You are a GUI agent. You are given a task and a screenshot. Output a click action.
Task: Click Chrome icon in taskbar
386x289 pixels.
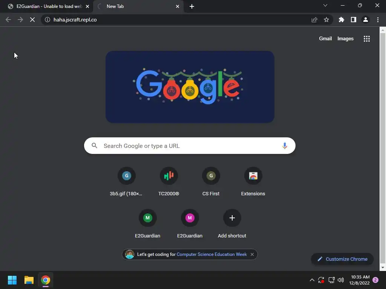(46, 280)
